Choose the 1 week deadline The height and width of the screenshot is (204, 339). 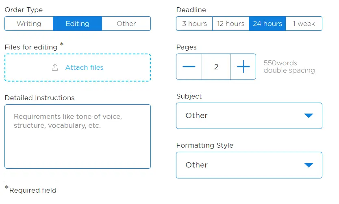304,24
